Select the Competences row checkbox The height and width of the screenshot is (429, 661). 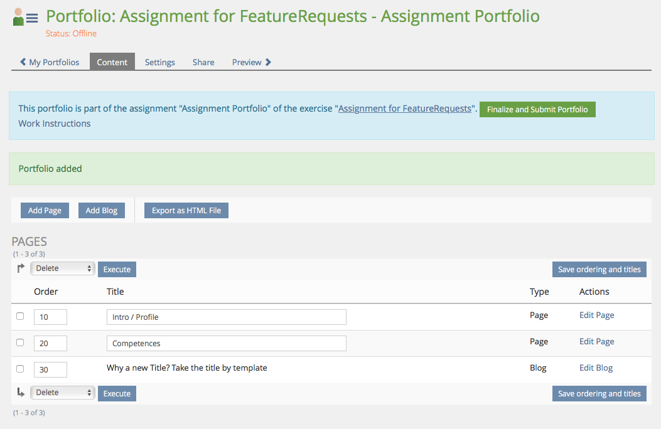[20, 342]
